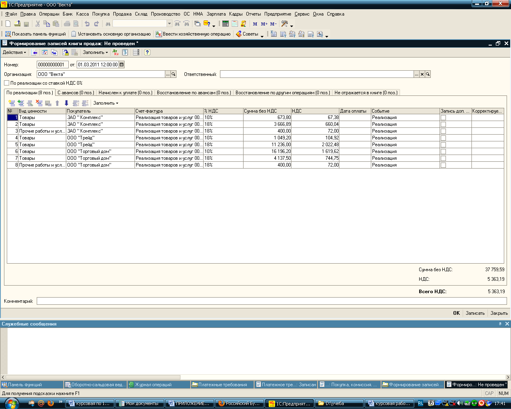The width and height of the screenshot is (511, 409).
Task: Toggle 'По реализации со ставкой НДС 0%' checkbox
Action: [x=6, y=83]
